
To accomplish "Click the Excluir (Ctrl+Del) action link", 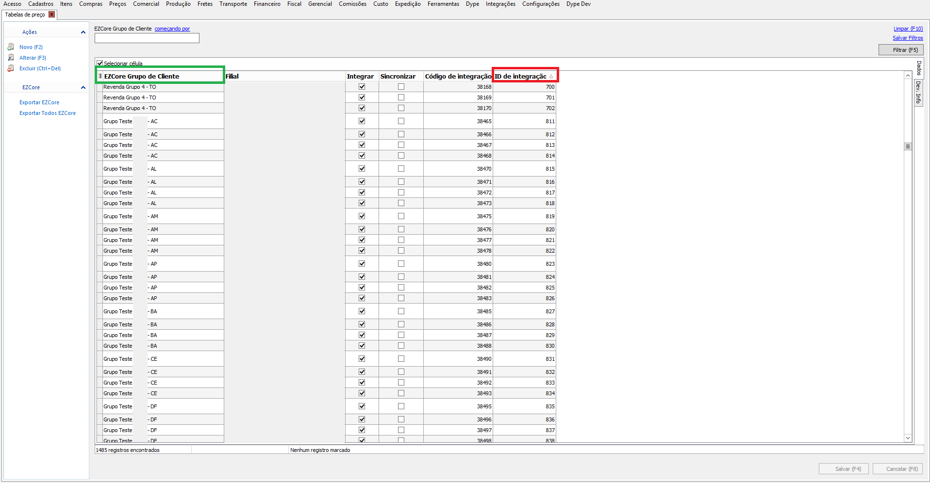I will point(40,68).
